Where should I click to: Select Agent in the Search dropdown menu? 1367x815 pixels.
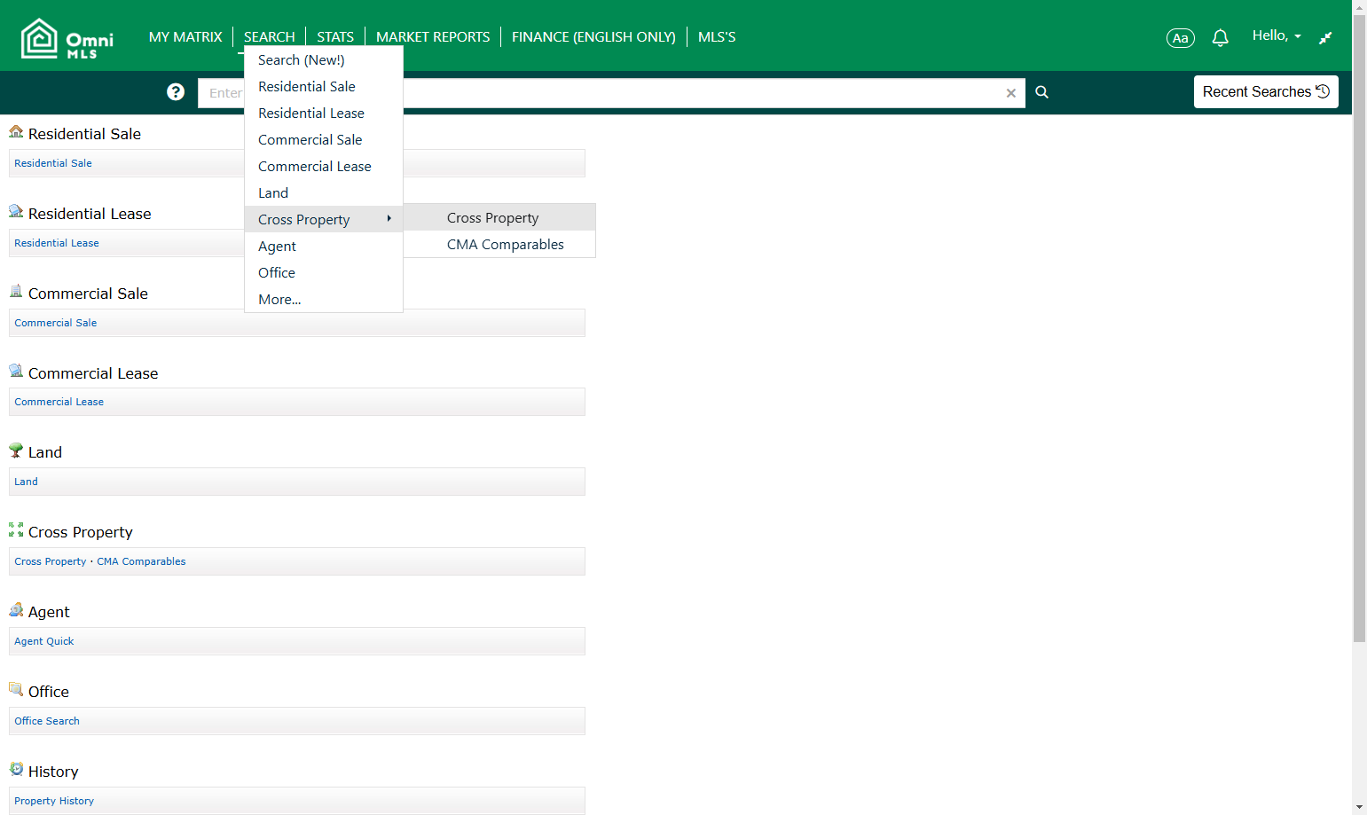pos(324,247)
